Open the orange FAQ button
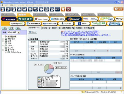 click(118, 9)
